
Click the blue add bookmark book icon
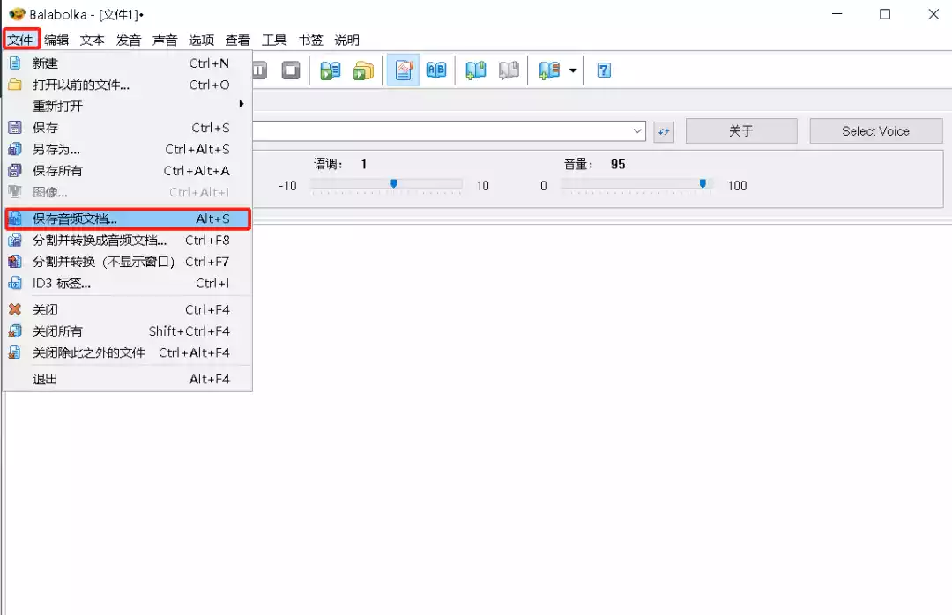click(x=475, y=70)
